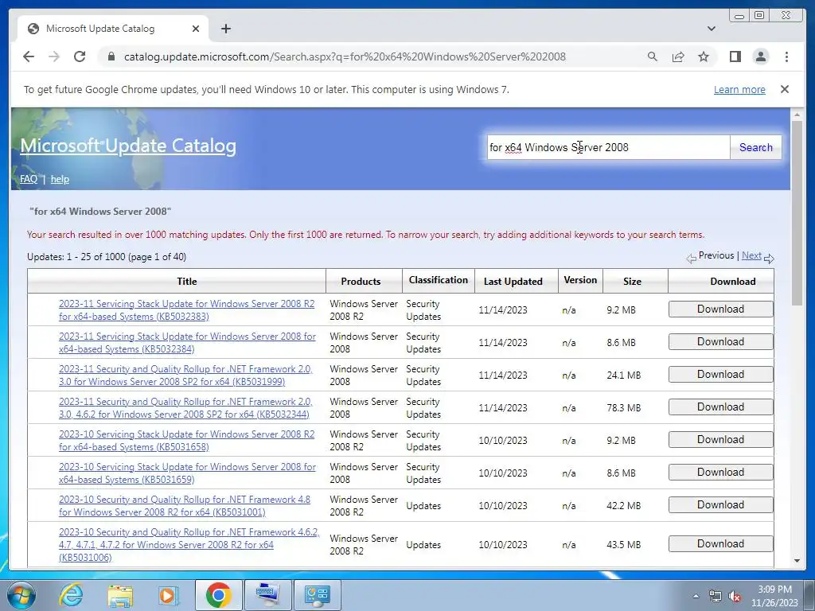Open a new browser tab
The width and height of the screenshot is (815, 611).
pos(225,29)
